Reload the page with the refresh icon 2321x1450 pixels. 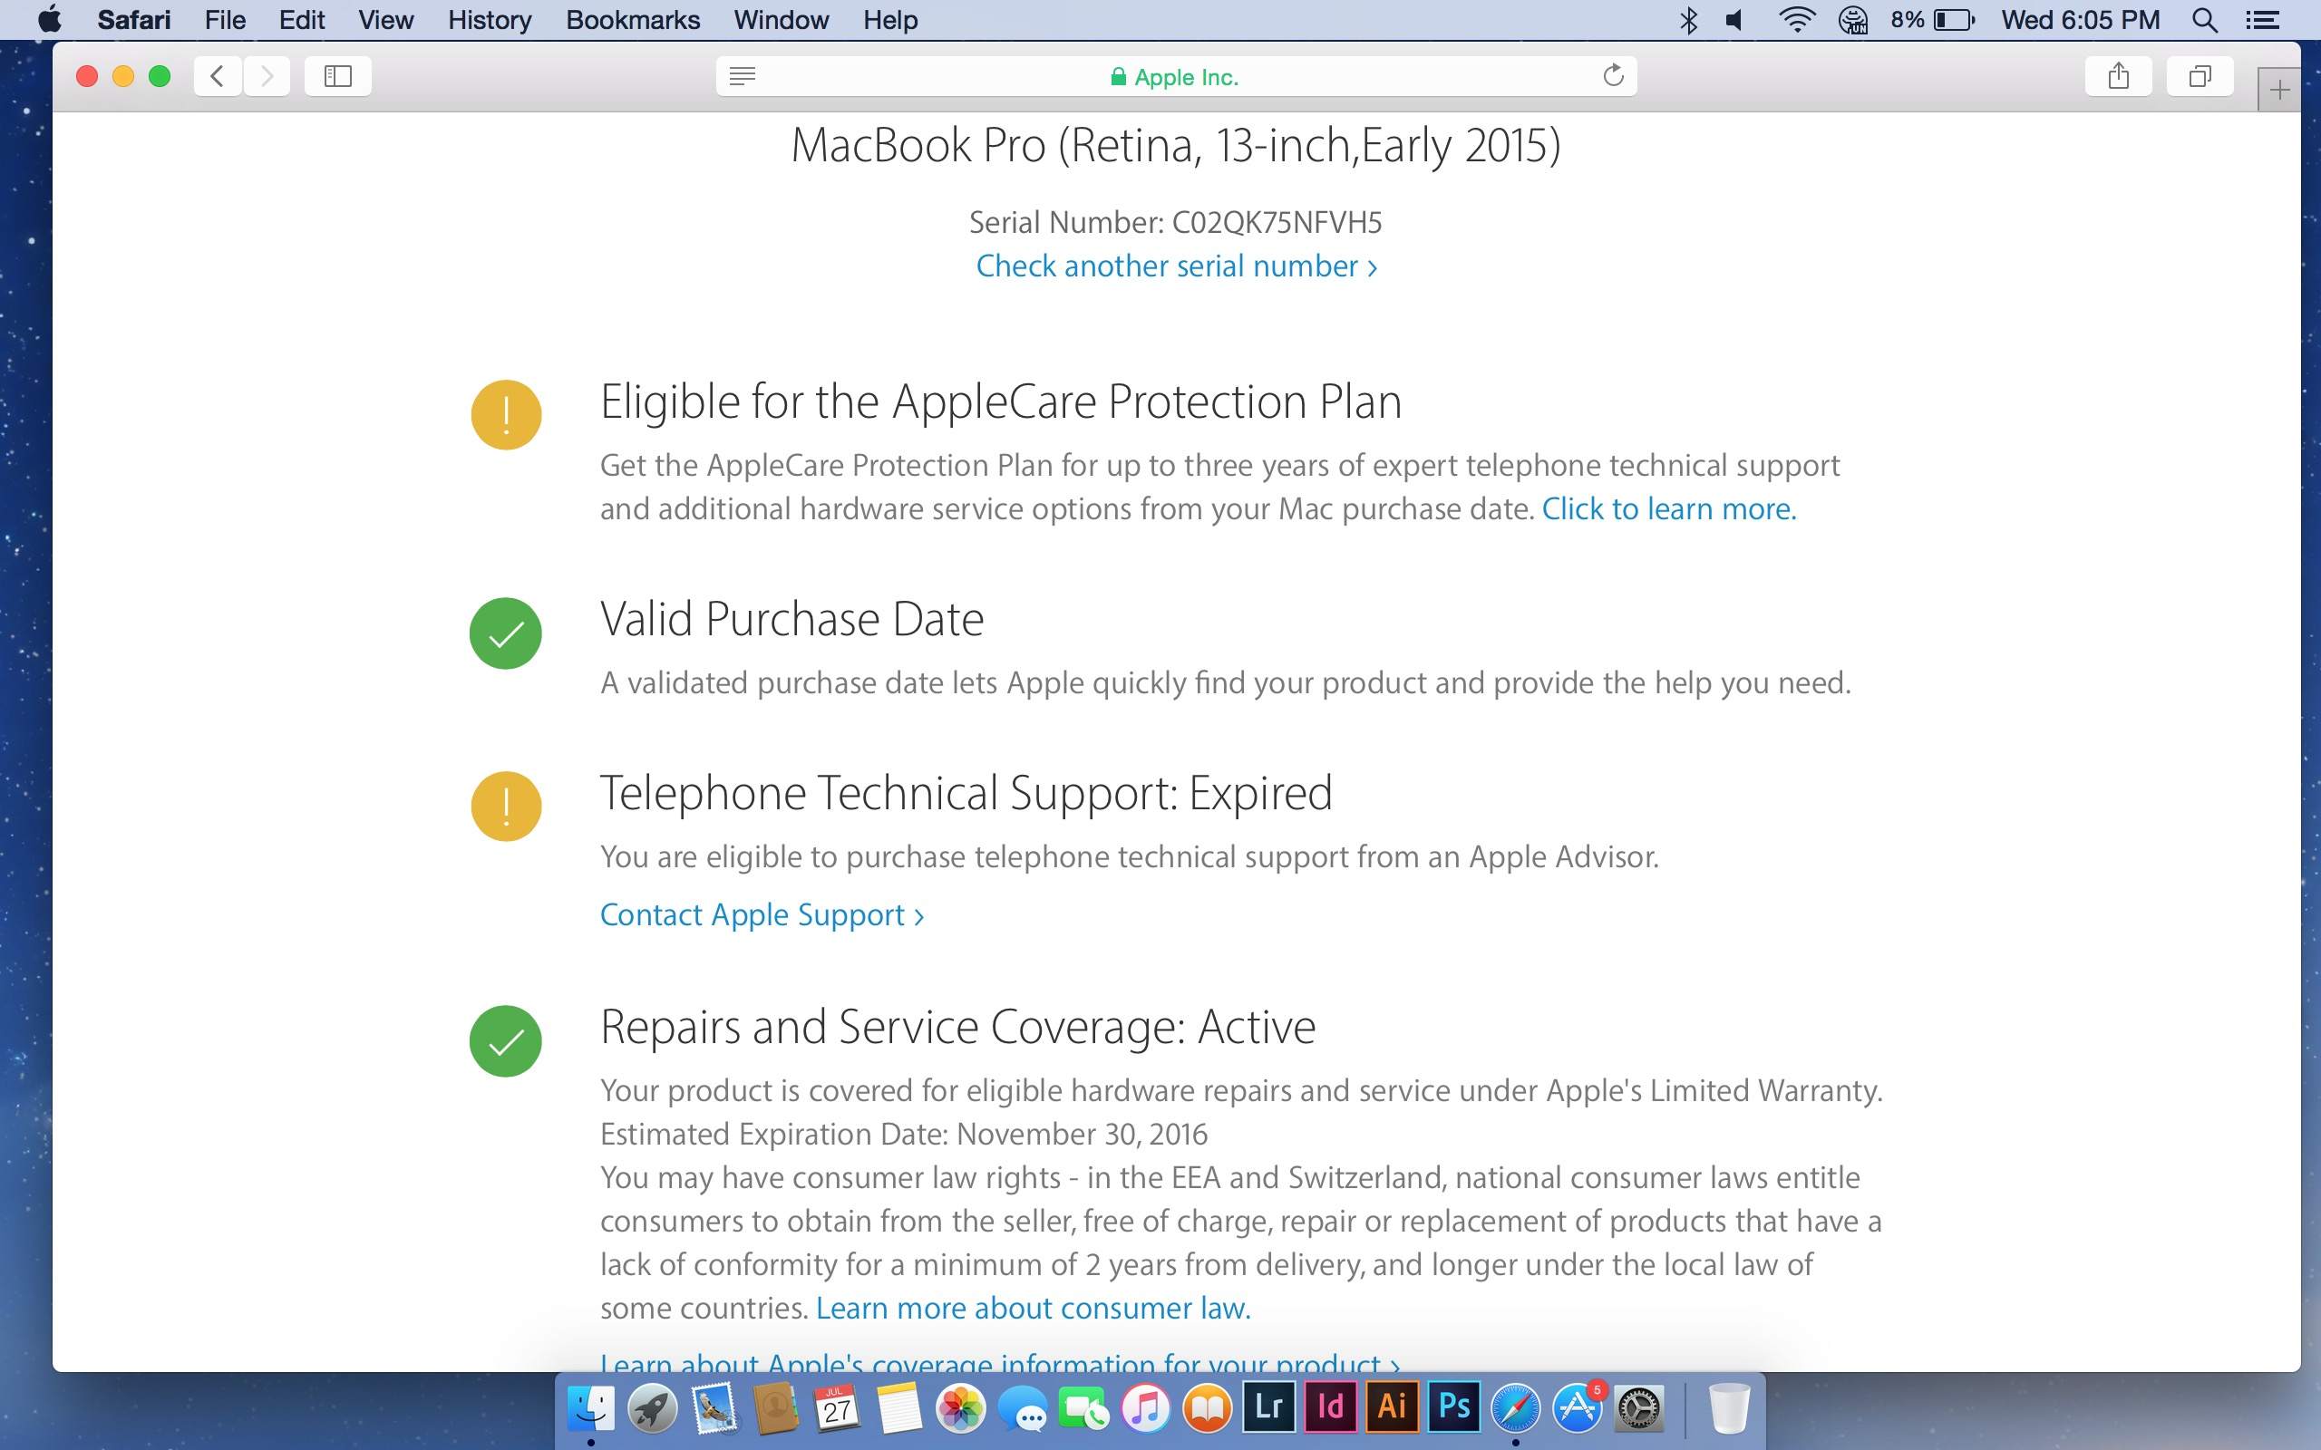point(1613,75)
